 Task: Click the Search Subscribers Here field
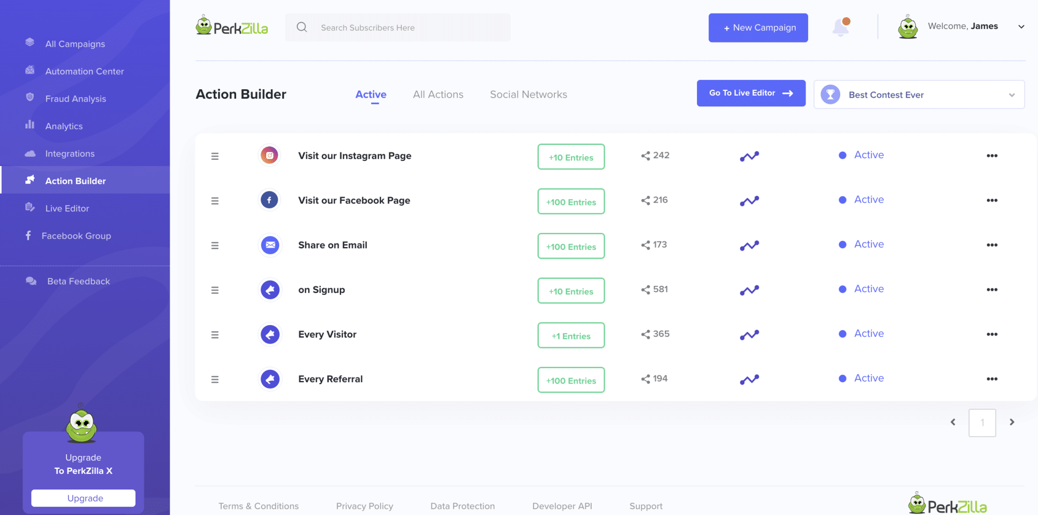click(398, 28)
